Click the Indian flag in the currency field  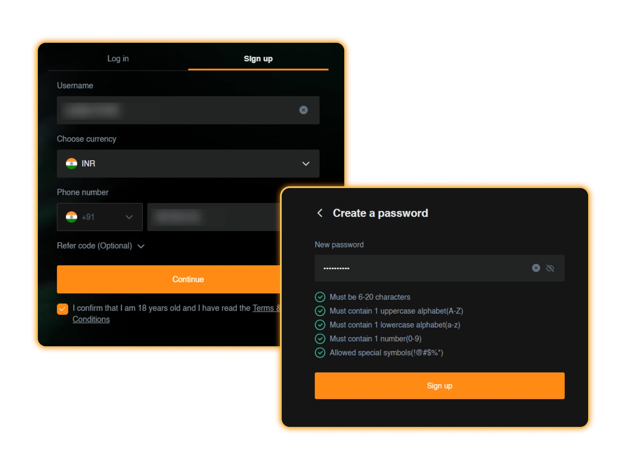(x=72, y=164)
